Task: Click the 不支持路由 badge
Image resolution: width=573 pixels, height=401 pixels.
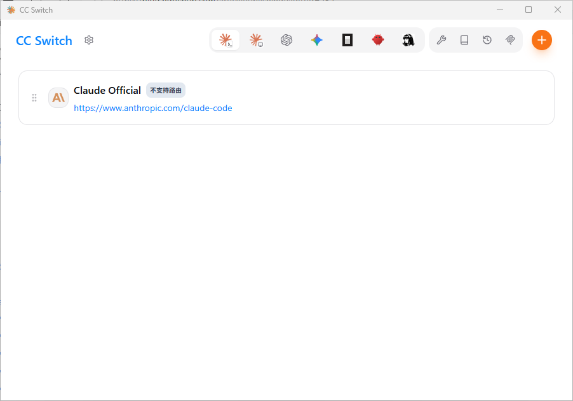Action: coord(166,91)
